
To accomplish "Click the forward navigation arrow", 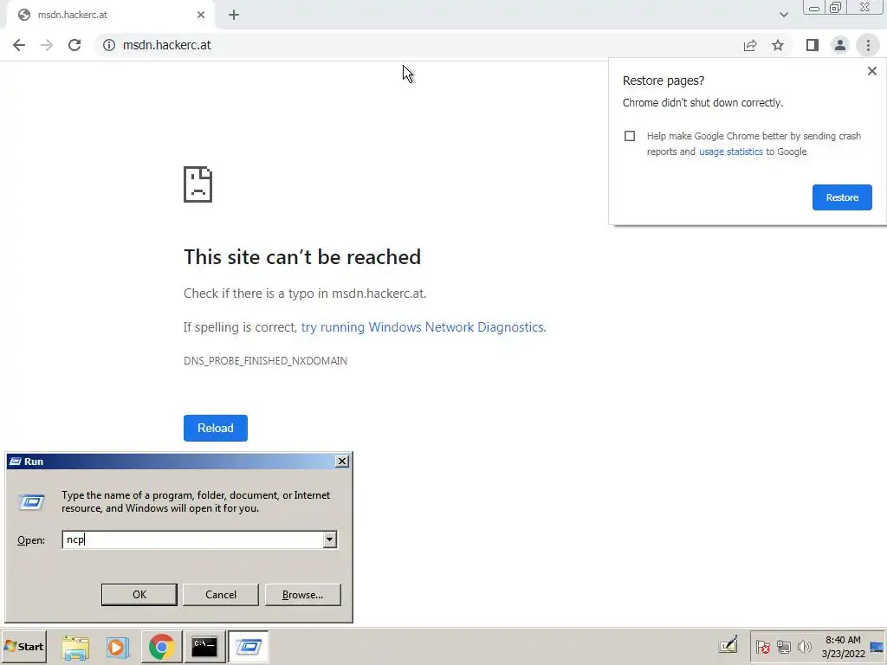I will pos(47,45).
